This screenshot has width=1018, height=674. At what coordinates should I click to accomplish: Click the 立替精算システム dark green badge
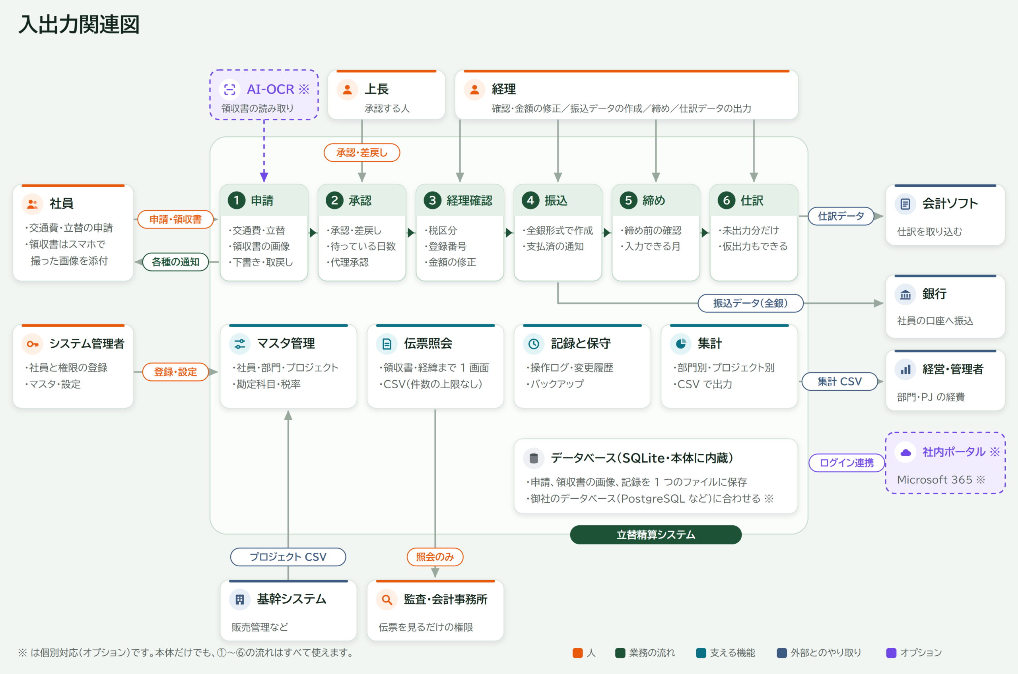(655, 534)
